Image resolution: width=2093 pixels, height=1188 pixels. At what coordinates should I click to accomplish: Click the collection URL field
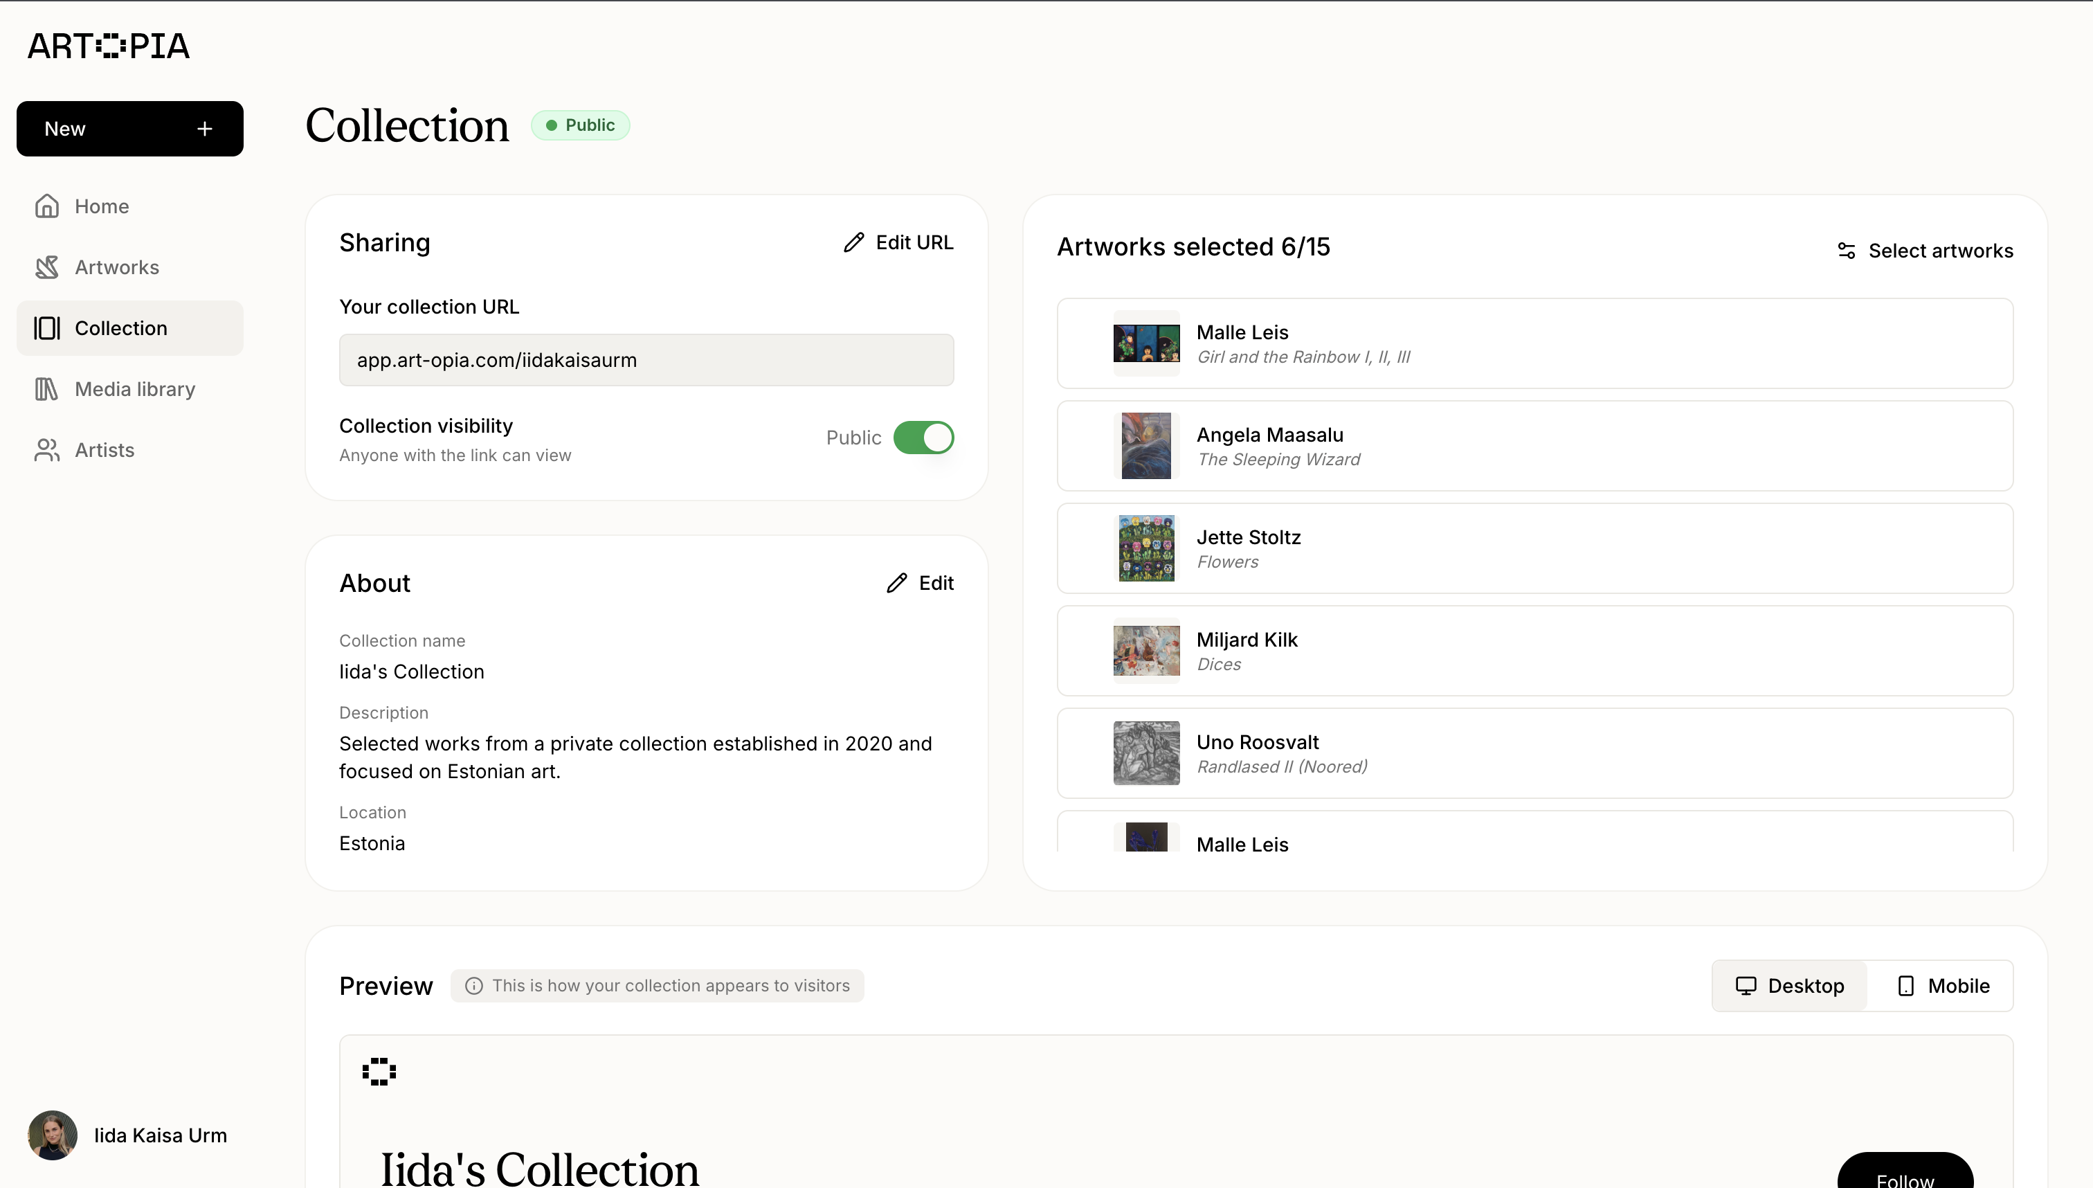click(x=646, y=360)
